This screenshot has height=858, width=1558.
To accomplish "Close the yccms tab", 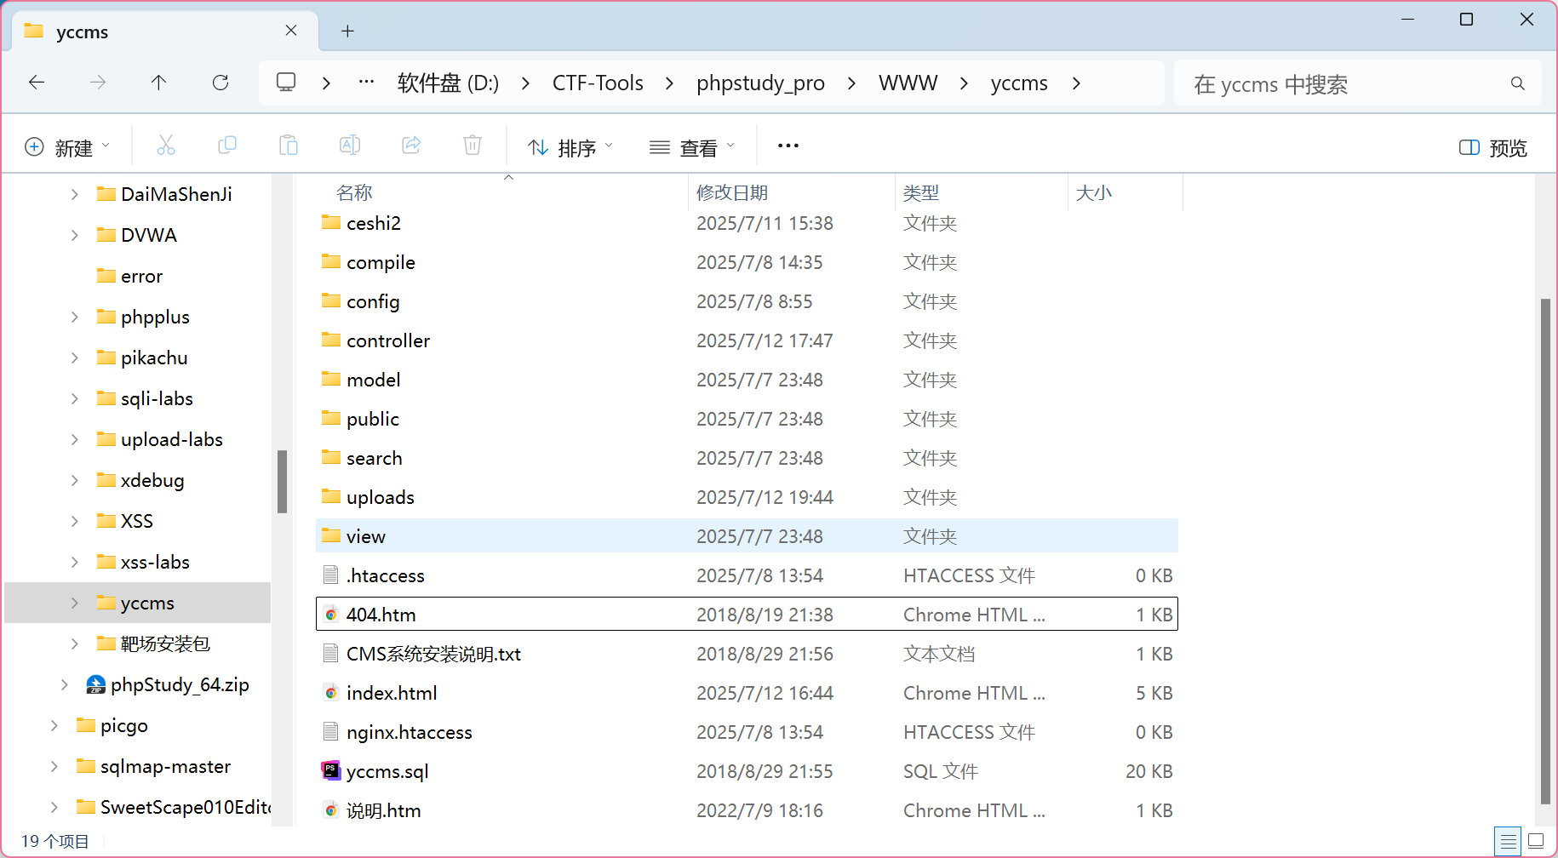I will 291,31.
